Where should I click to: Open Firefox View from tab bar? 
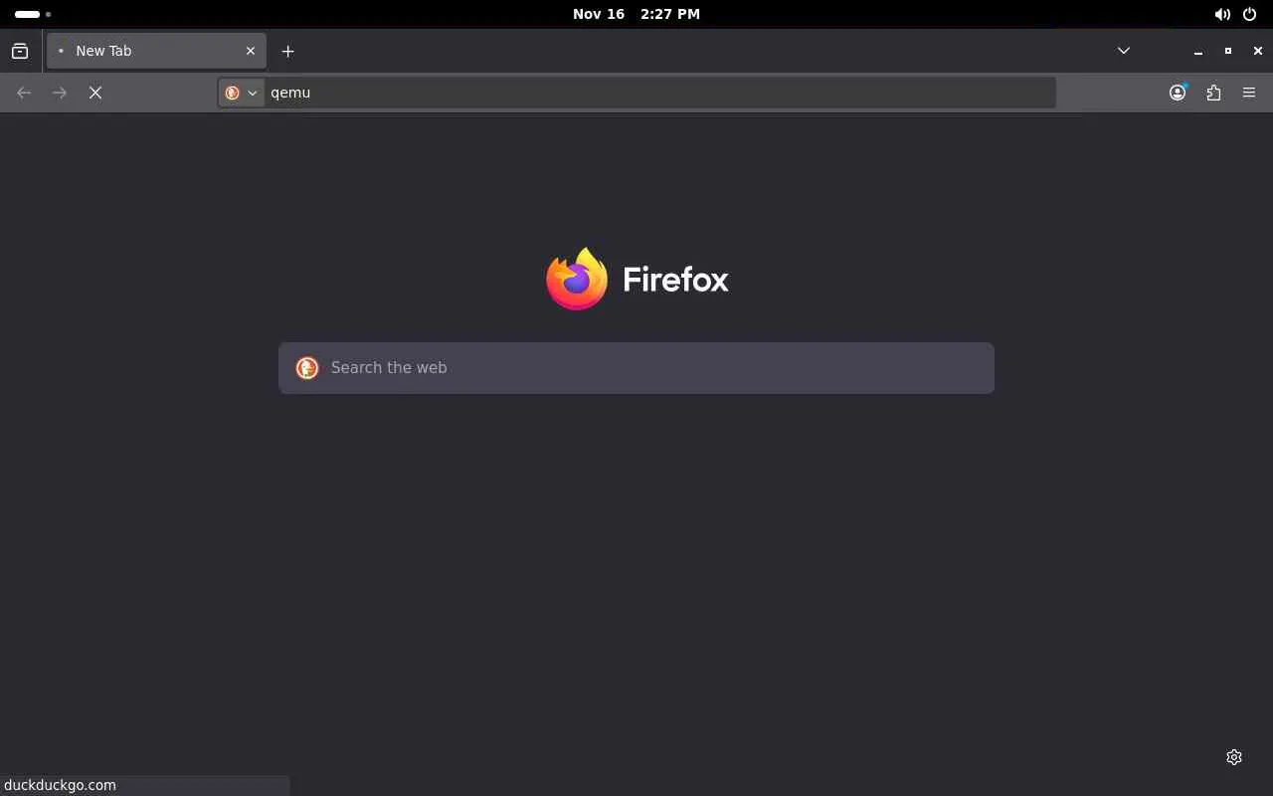(20, 51)
